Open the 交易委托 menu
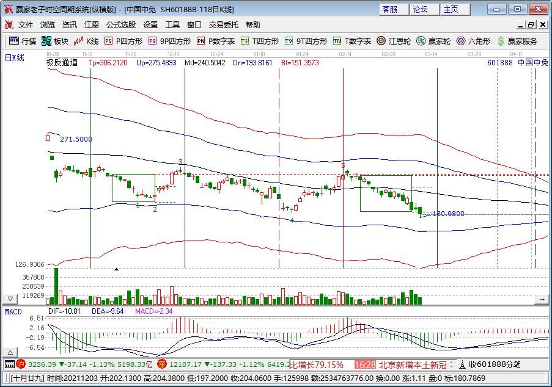Screen dimensions: 552x387 click(224, 24)
